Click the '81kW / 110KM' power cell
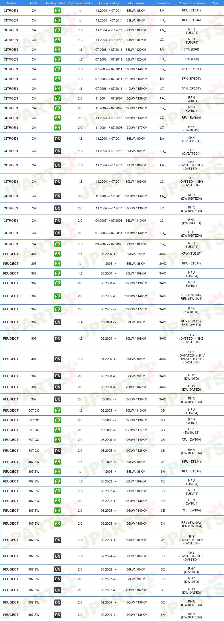224x621 pixels. coord(136,221)
